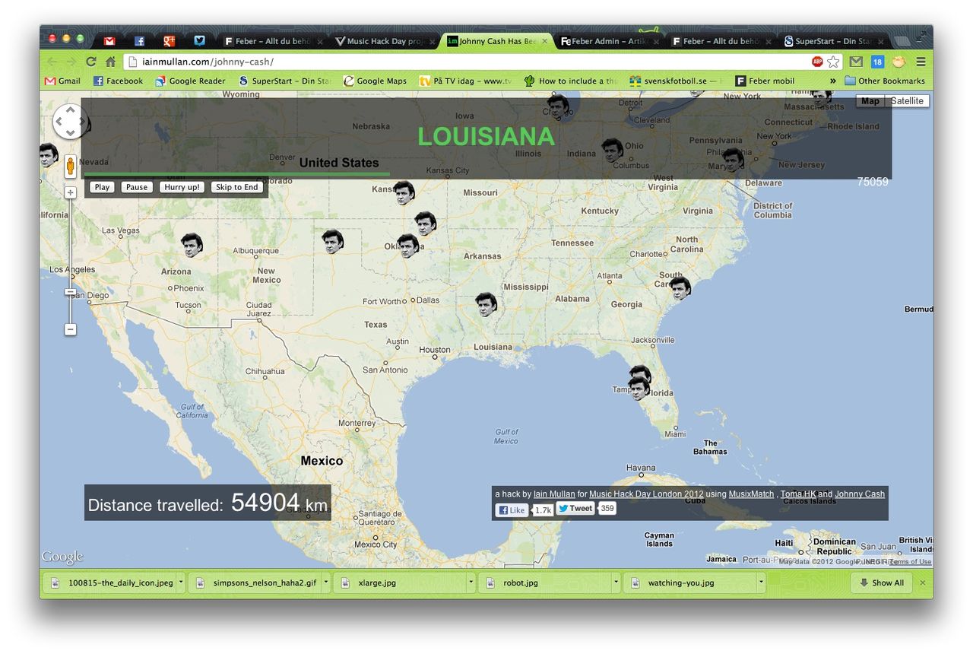Click the Johnny Cash head marker in Nevada
Screen dimensions: 973x654
pos(49,155)
